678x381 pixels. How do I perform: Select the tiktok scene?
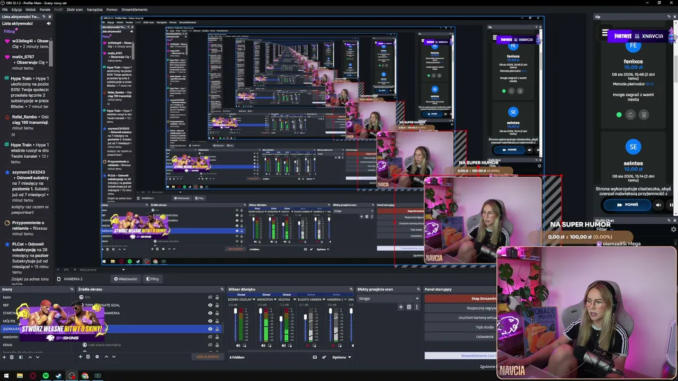[7, 345]
